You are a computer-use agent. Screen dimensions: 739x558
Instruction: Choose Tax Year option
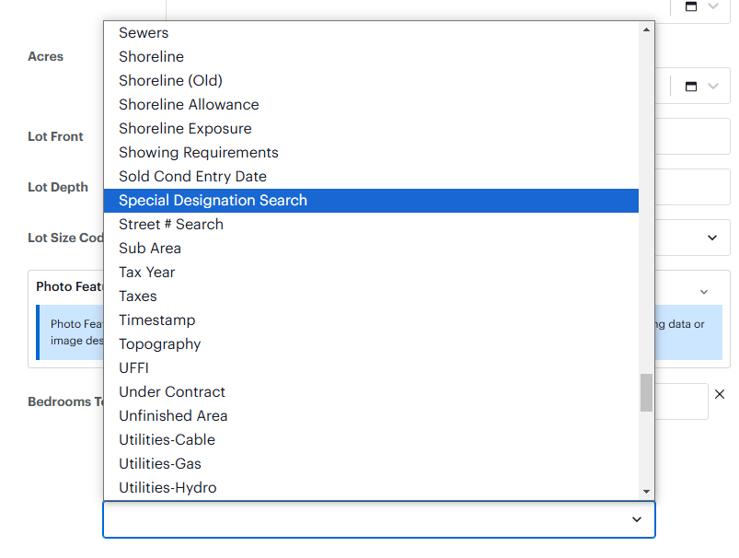click(371, 273)
